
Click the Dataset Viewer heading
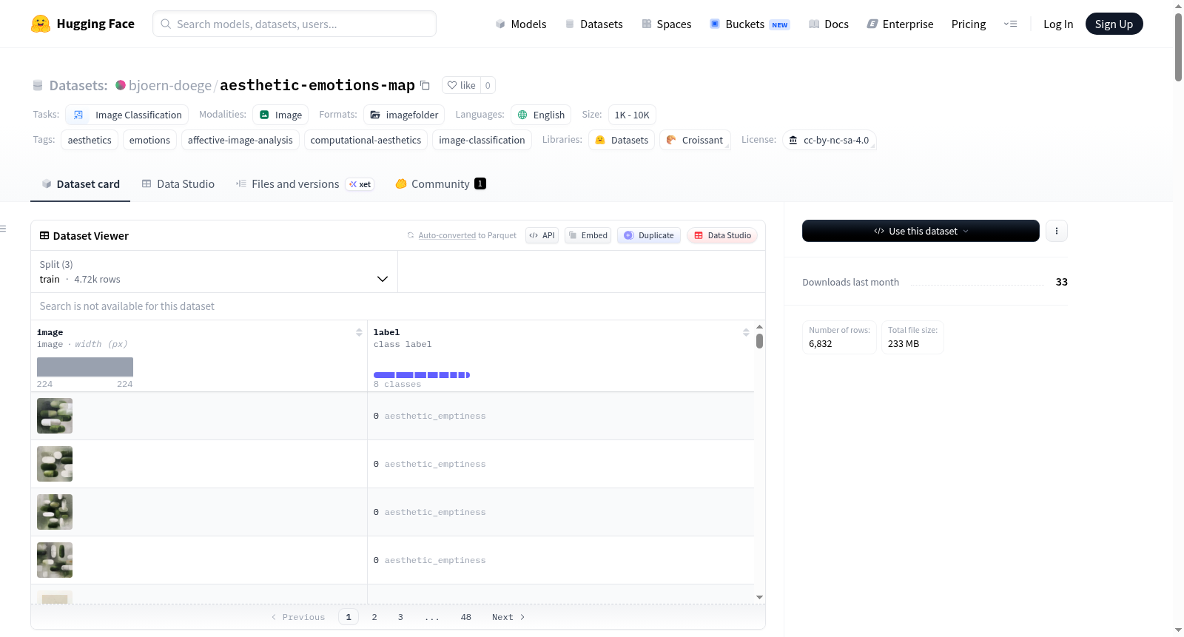pyautogui.click(x=91, y=236)
